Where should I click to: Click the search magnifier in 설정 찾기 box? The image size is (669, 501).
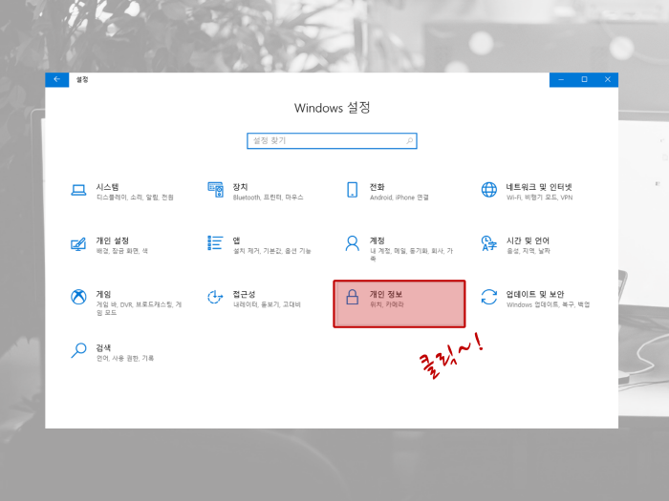(410, 140)
